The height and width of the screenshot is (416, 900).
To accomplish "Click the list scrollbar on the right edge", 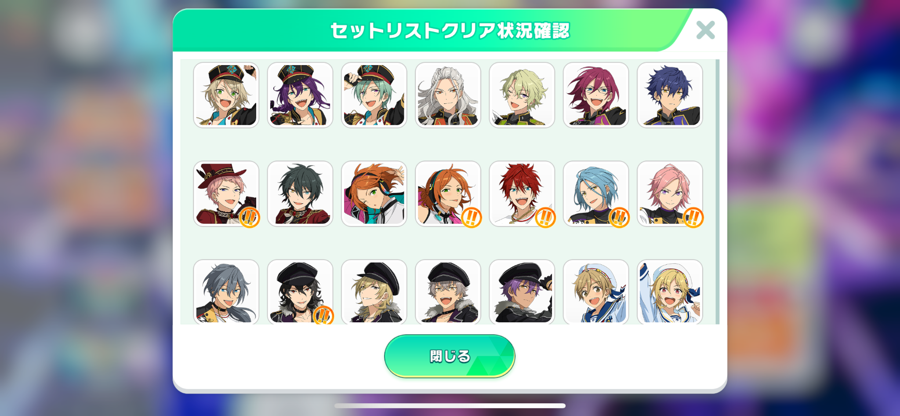I will click(718, 192).
